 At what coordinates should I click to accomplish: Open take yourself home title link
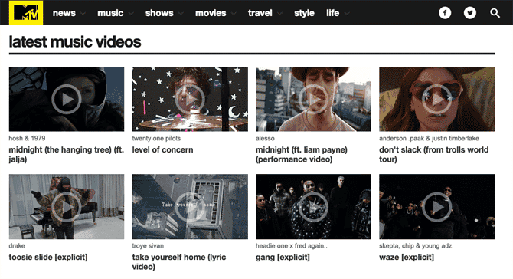click(179, 262)
